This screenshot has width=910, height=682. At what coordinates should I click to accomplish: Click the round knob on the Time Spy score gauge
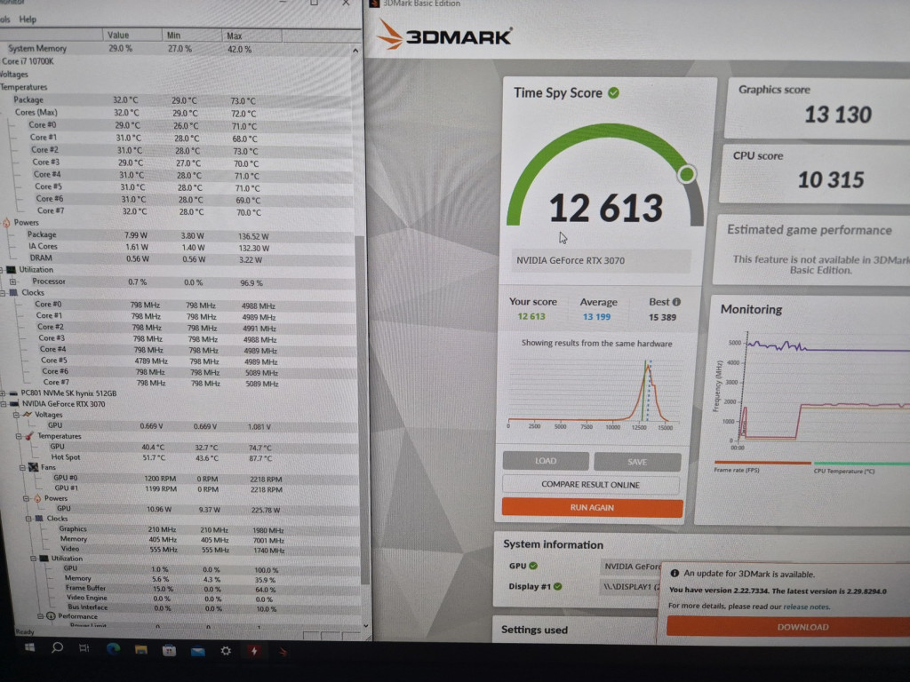(687, 174)
